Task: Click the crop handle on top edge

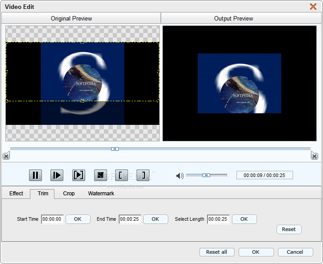Action: 83,43
